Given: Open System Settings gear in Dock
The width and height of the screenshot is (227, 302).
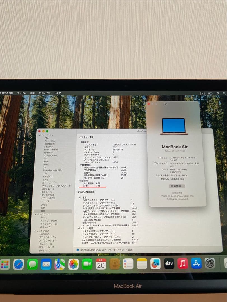Looking at the screenshot, I should pyautogui.click(x=210, y=263).
